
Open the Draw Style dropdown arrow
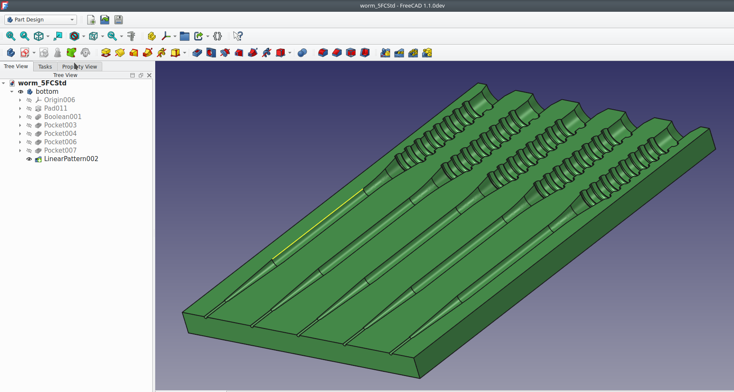[84, 36]
